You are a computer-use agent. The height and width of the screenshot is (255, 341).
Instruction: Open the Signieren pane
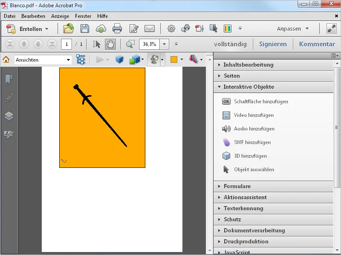[x=273, y=44]
